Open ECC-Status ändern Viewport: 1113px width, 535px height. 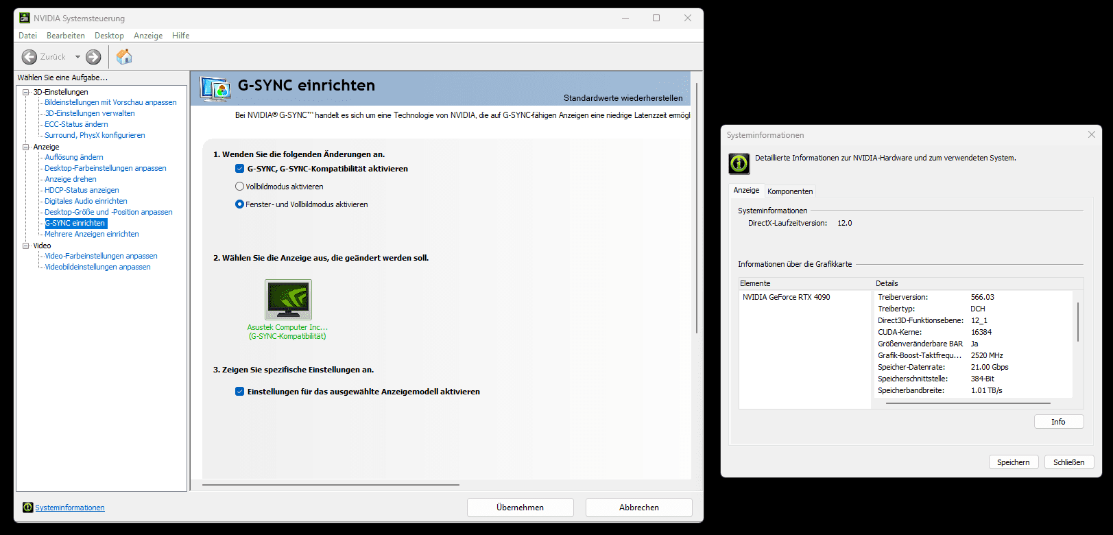click(x=77, y=124)
